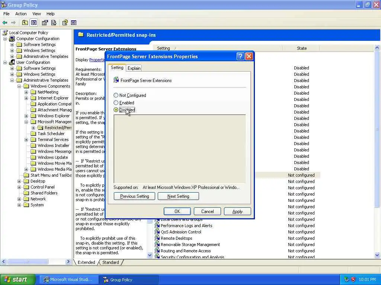Click Export List toolbar icon
The height and width of the screenshot is (285, 381).
click(54, 23)
